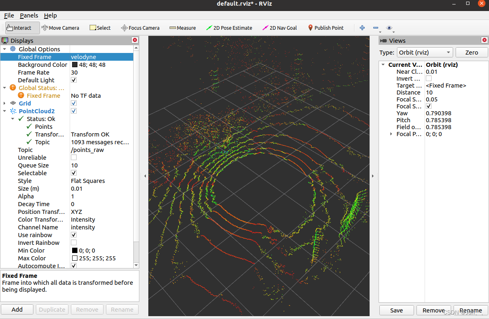Click the Grid display icon
This screenshot has height=319, width=489.
click(13, 103)
